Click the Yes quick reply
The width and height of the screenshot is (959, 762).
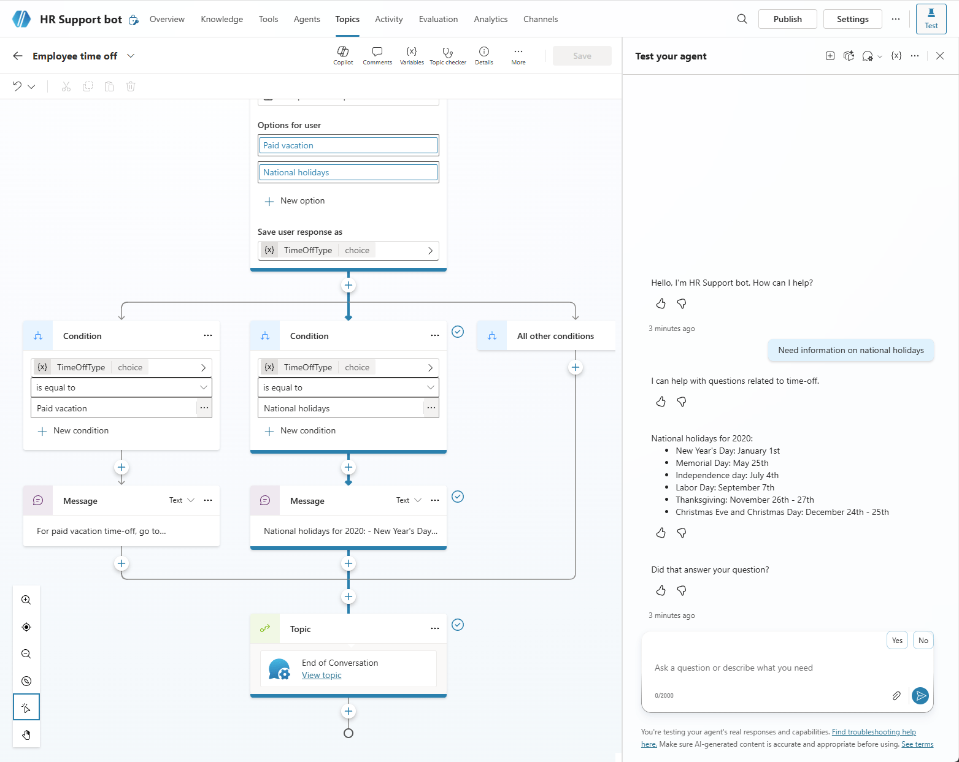coord(897,640)
